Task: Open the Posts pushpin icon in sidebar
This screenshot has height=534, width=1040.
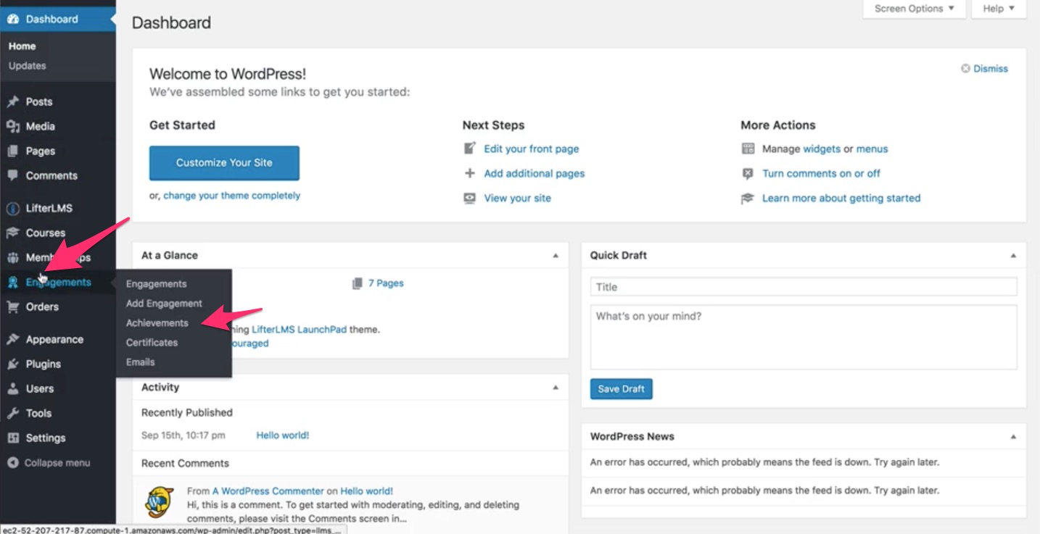Action: click(13, 102)
